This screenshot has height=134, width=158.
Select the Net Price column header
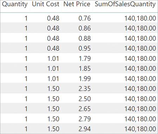(77, 4)
